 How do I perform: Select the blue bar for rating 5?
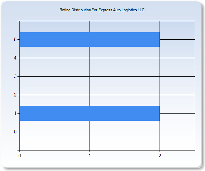90,39
